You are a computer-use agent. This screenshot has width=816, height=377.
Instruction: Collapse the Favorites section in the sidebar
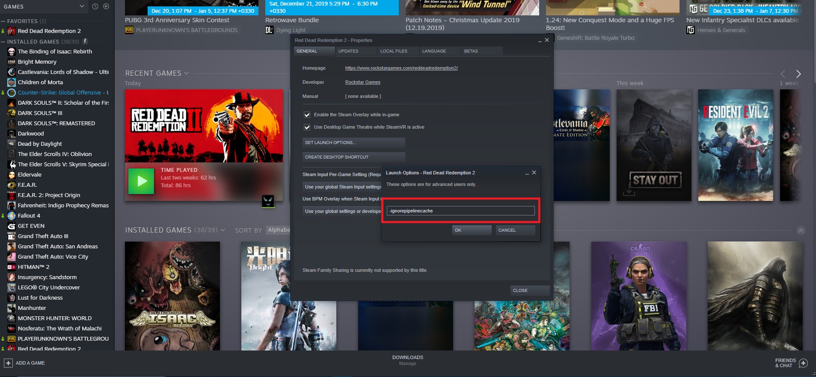[3, 21]
